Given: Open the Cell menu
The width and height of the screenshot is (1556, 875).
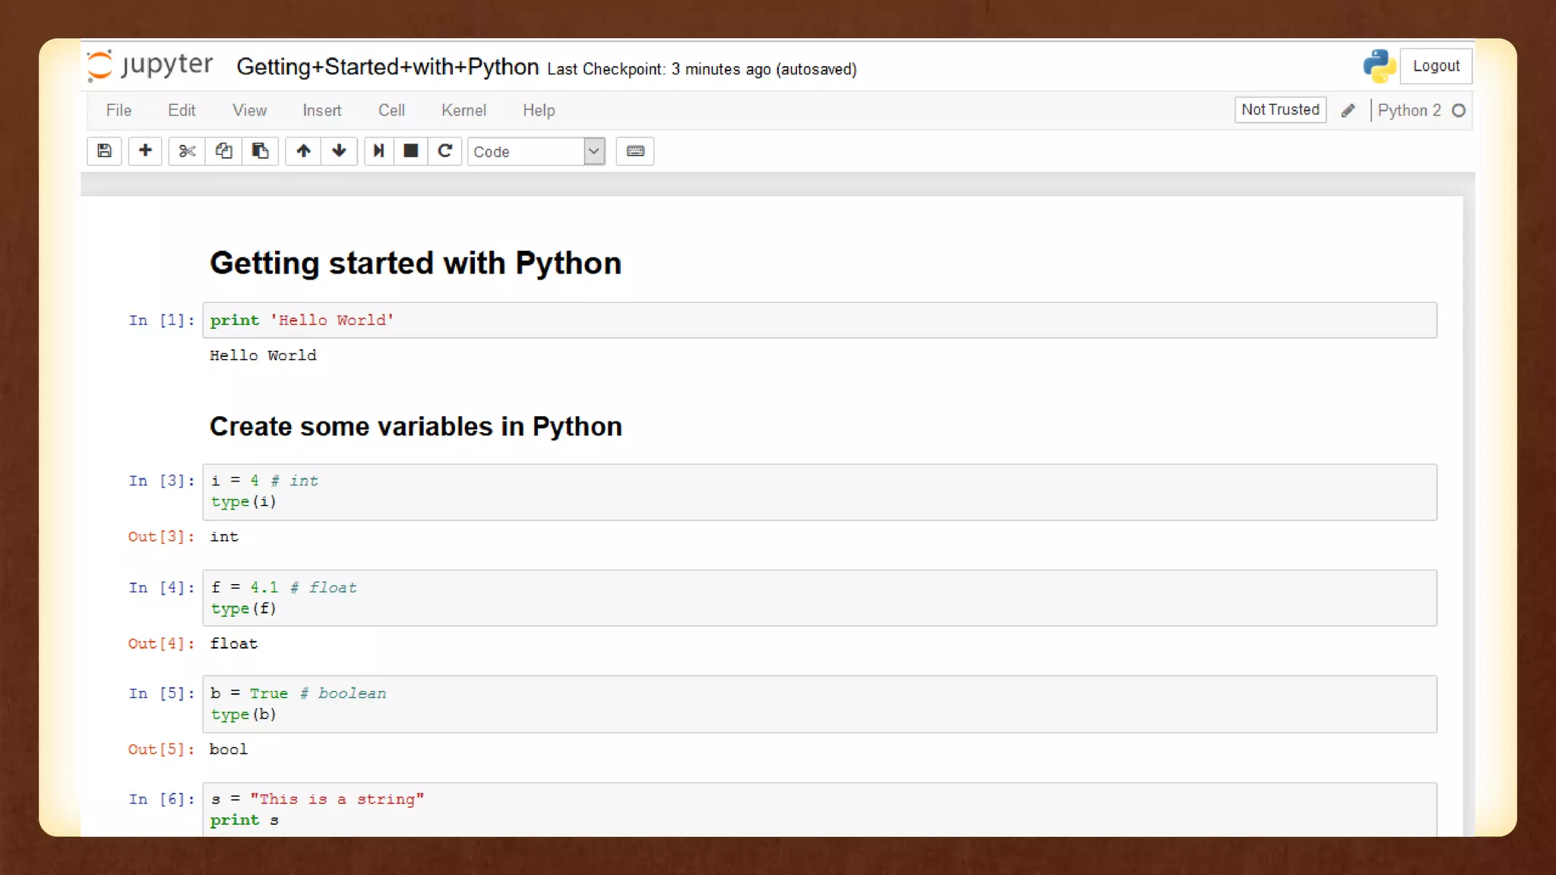Looking at the screenshot, I should pos(391,111).
